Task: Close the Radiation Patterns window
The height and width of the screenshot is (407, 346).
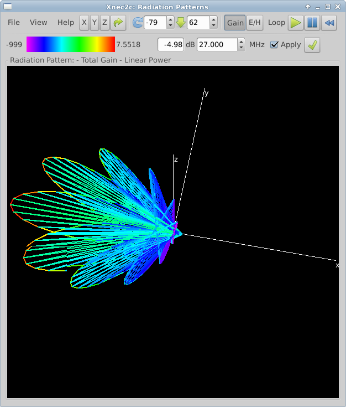Action: [338, 7]
